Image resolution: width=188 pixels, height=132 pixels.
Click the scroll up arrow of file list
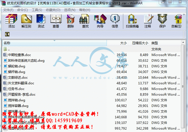tap(183, 43)
